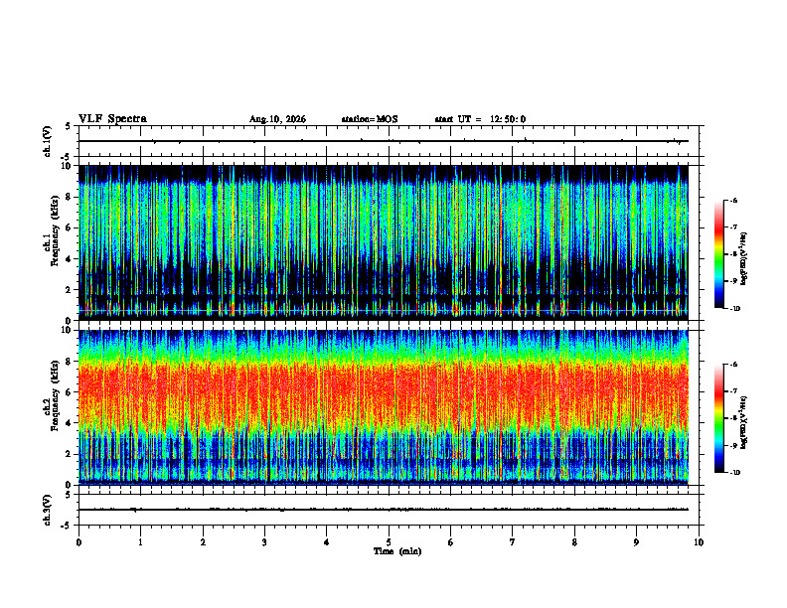Viewport: 787px width, 608px height.
Task: Click the 5 minute tick label on time axis
Action: tap(389, 542)
